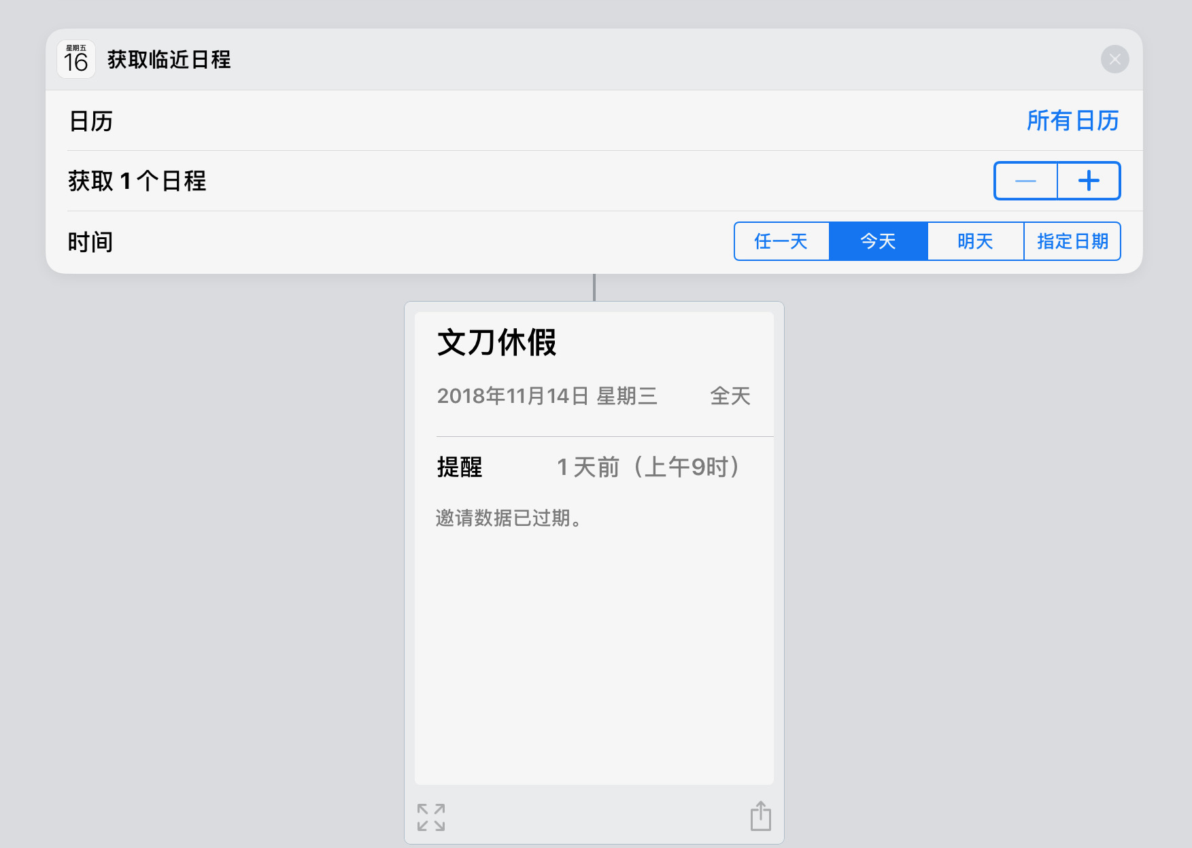
Task: Select the 任一天 time option
Action: (x=781, y=241)
